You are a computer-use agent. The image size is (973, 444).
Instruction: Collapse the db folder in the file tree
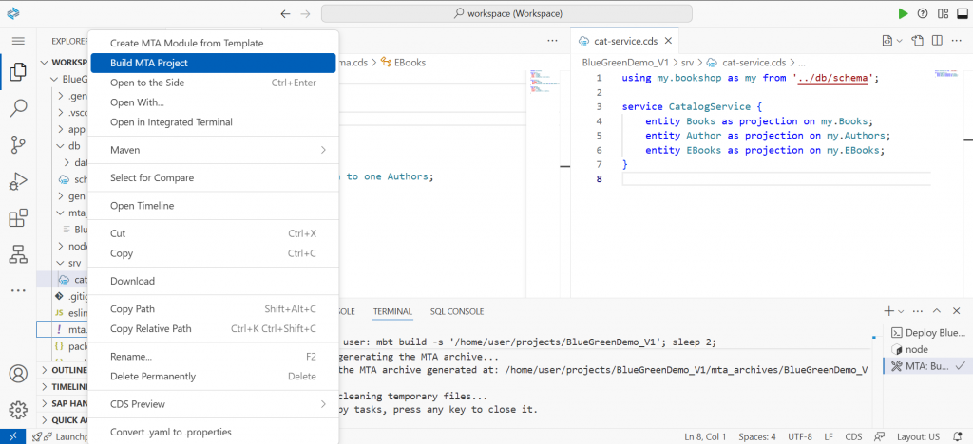(x=63, y=146)
